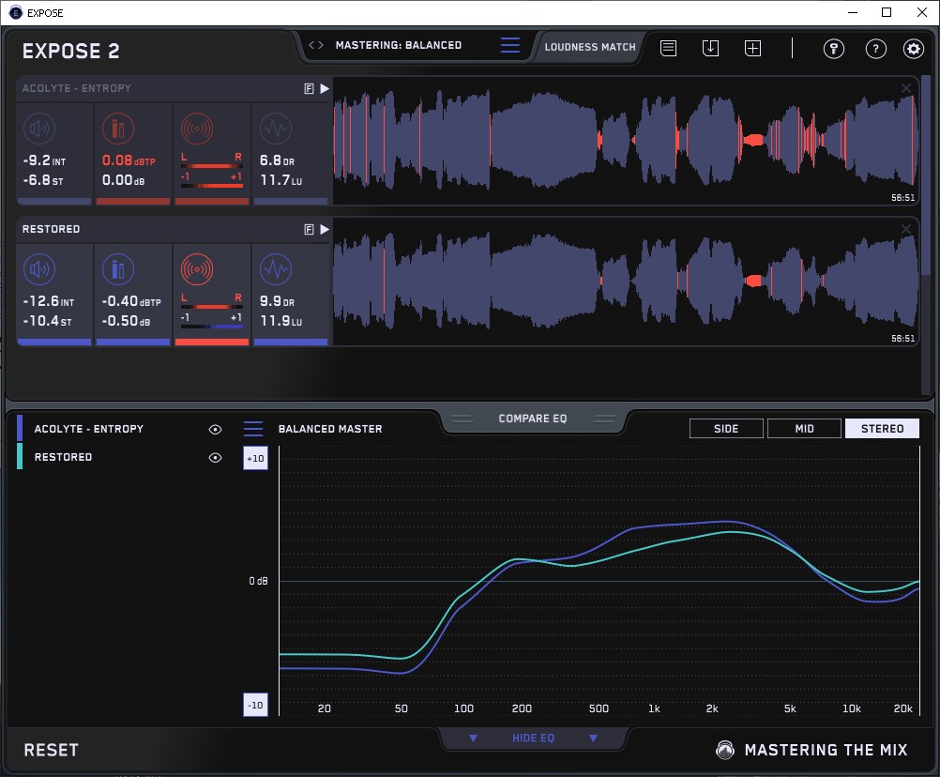Click the Reset button

click(52, 750)
